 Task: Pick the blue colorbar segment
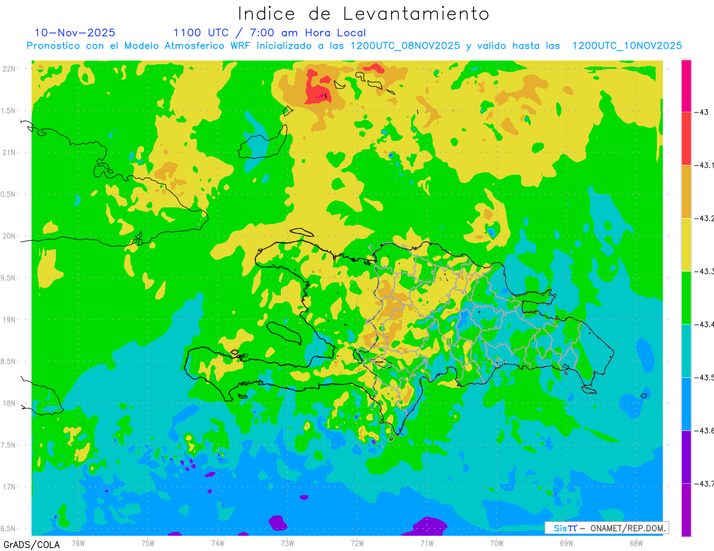[x=686, y=404]
